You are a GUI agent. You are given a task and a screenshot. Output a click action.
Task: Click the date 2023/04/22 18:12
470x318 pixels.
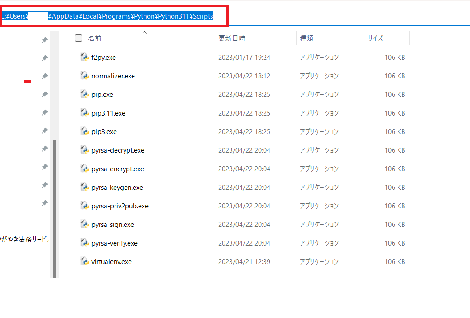pos(244,76)
